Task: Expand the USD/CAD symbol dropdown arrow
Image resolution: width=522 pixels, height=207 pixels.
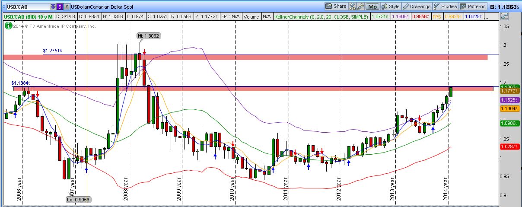Action: pyautogui.click(x=53, y=7)
